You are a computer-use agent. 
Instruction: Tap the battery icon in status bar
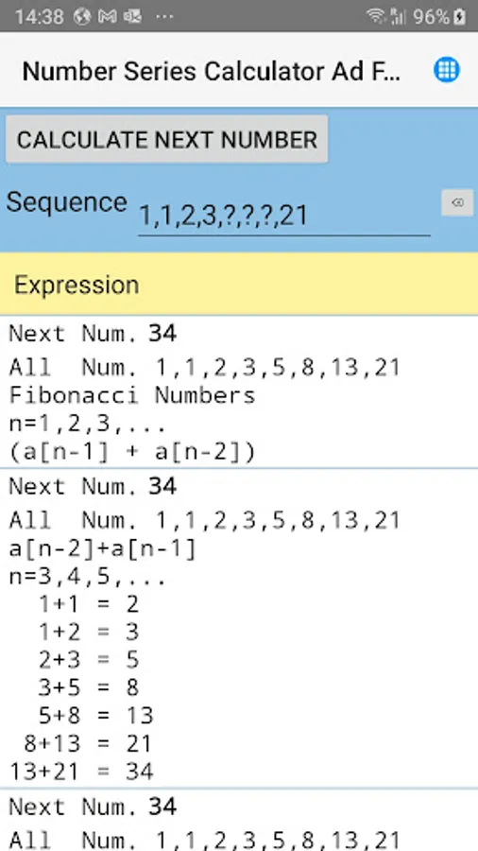tap(459, 16)
